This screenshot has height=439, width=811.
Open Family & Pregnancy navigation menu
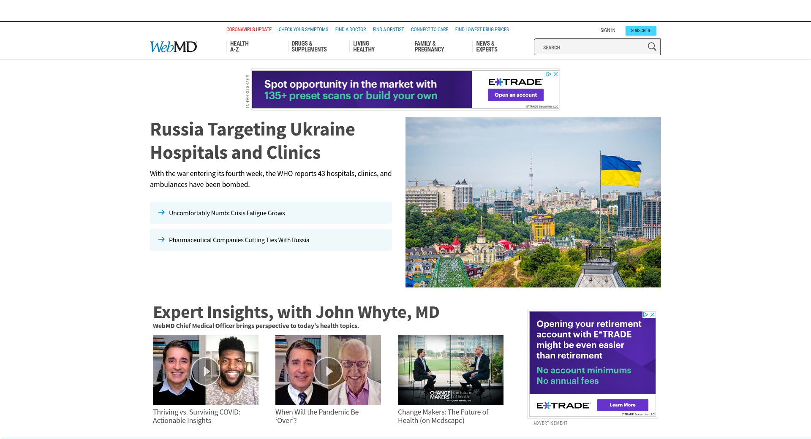[x=429, y=46]
